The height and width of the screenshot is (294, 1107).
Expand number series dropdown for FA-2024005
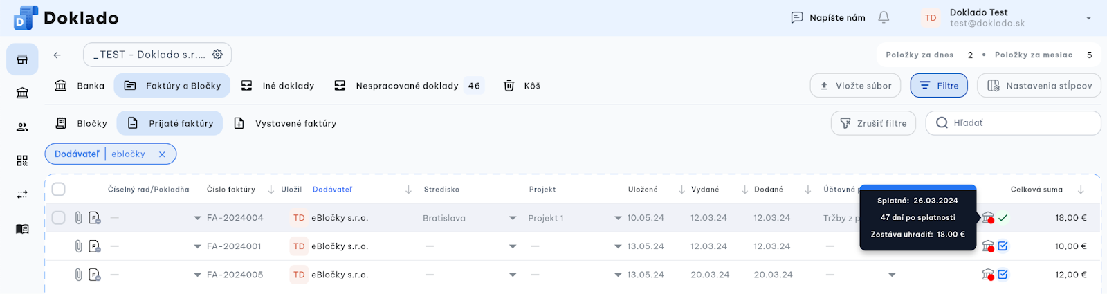coord(197,275)
